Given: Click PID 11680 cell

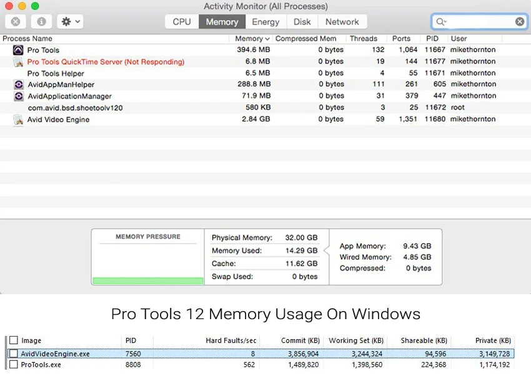Looking at the screenshot, I should coord(435,119).
